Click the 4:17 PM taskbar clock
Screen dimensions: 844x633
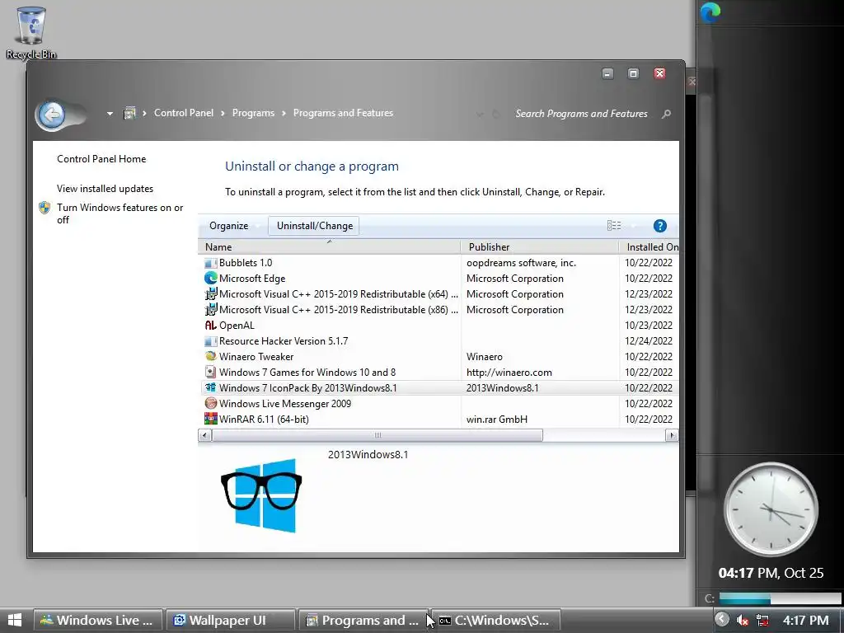(805, 620)
